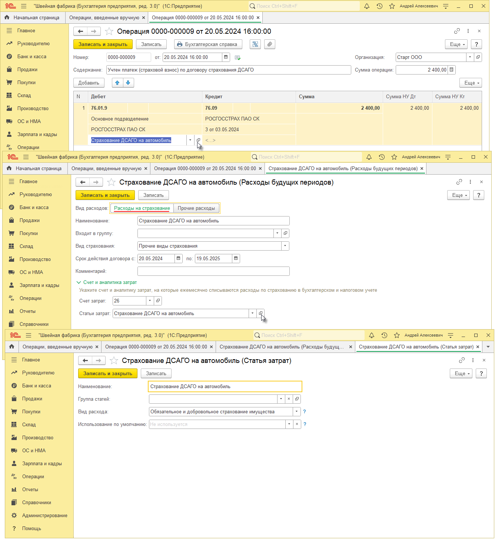Image resolution: width=495 pixels, height=539 pixels.
Task: Go back arrow in Статья затрат window
Action: (85, 360)
